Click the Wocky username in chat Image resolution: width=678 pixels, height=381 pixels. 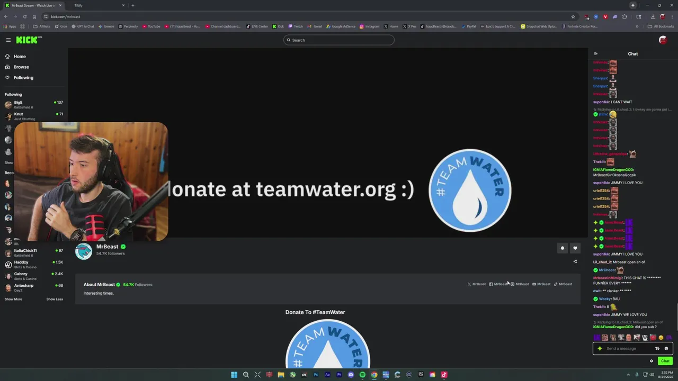click(x=605, y=299)
